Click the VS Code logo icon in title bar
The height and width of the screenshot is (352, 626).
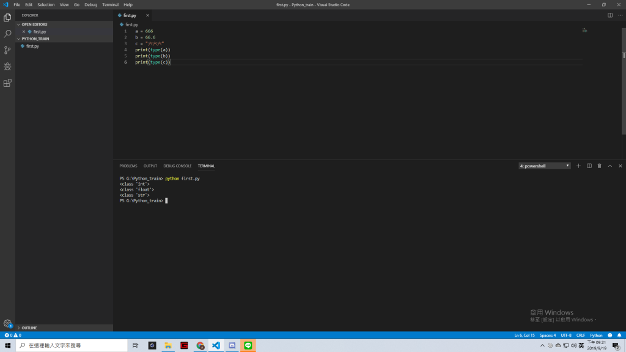pyautogui.click(x=6, y=5)
